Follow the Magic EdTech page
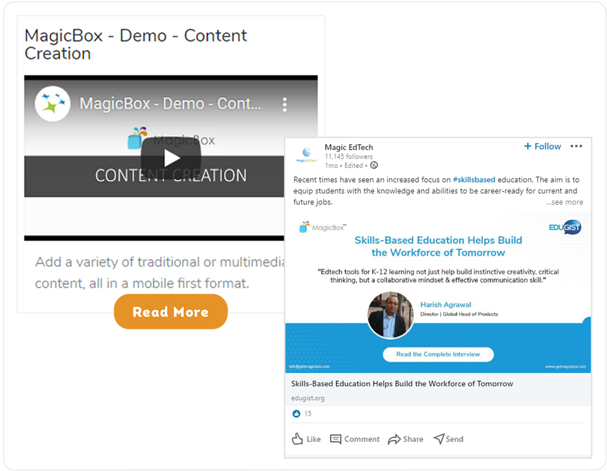The image size is (607, 471). (x=542, y=146)
